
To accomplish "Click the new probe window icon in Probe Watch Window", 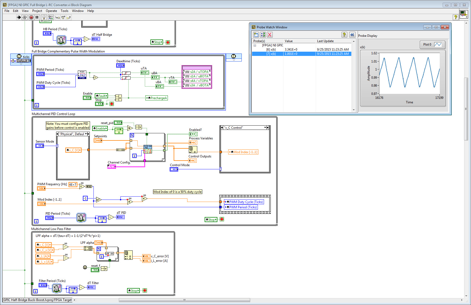I will tap(256, 35).
